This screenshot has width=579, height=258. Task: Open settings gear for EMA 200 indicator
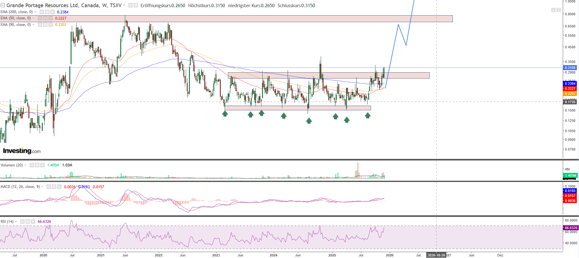47,12
